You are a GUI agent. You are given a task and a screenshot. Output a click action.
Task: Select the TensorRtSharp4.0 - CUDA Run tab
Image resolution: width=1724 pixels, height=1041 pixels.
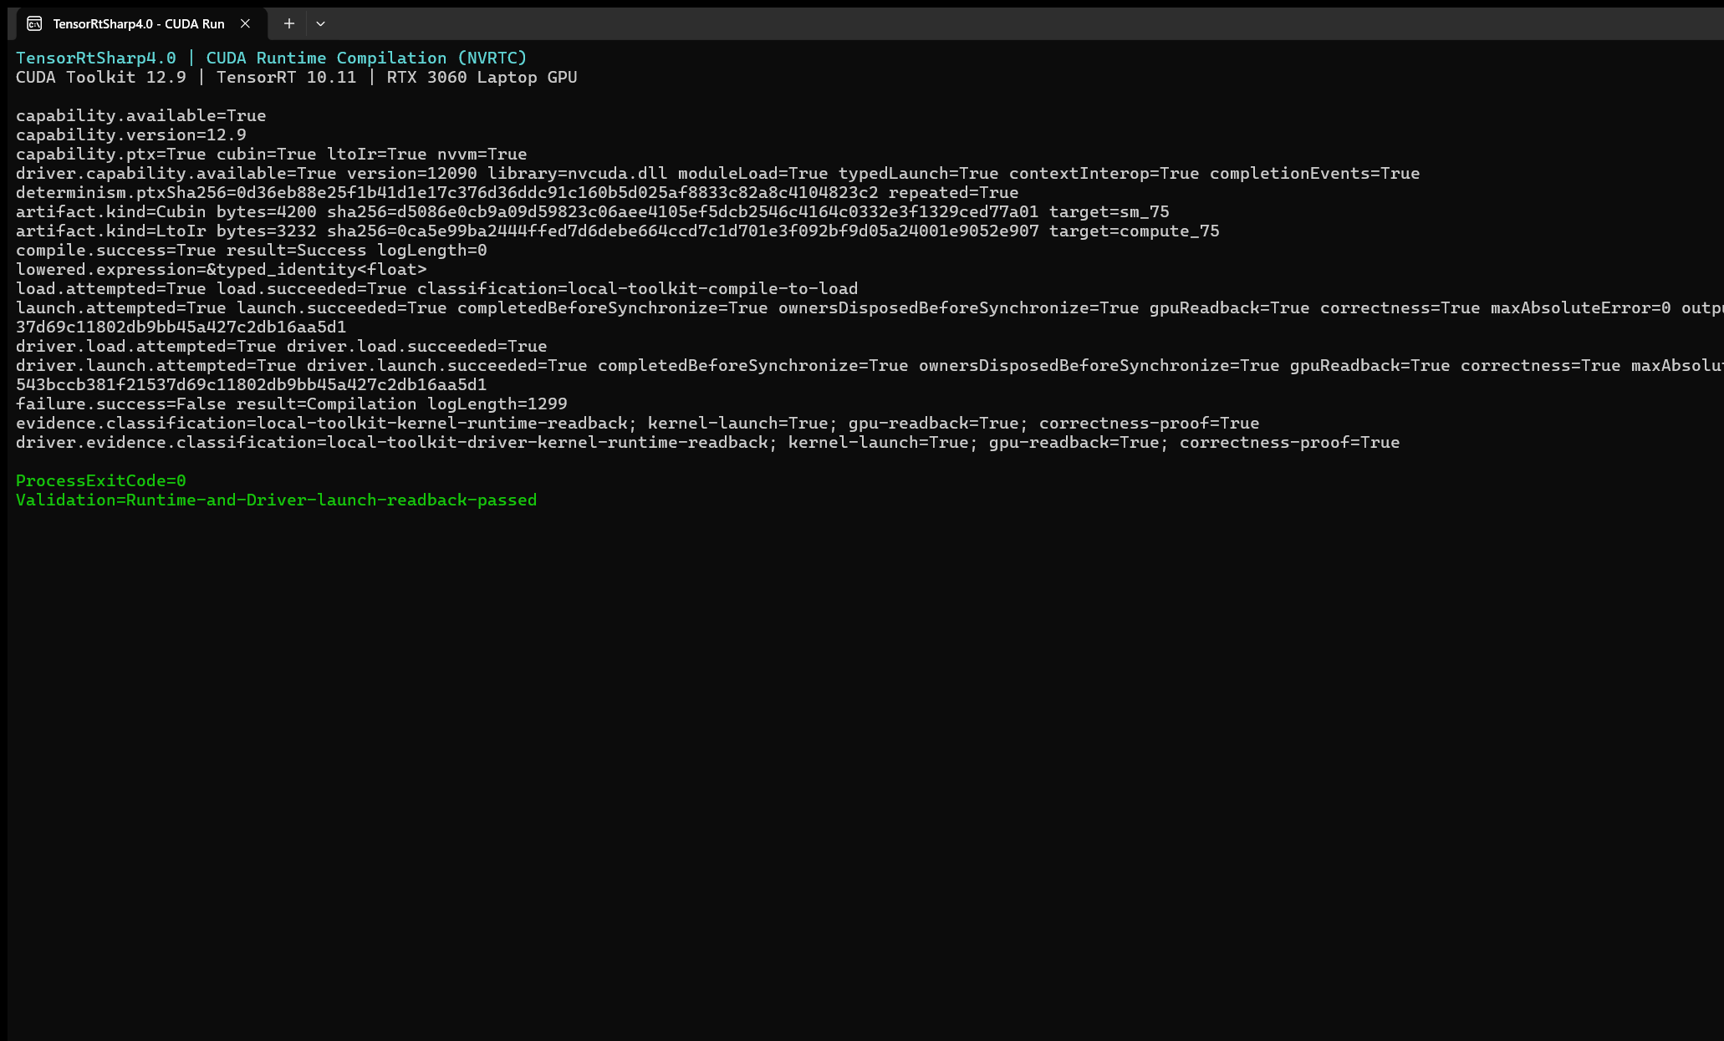(x=140, y=23)
